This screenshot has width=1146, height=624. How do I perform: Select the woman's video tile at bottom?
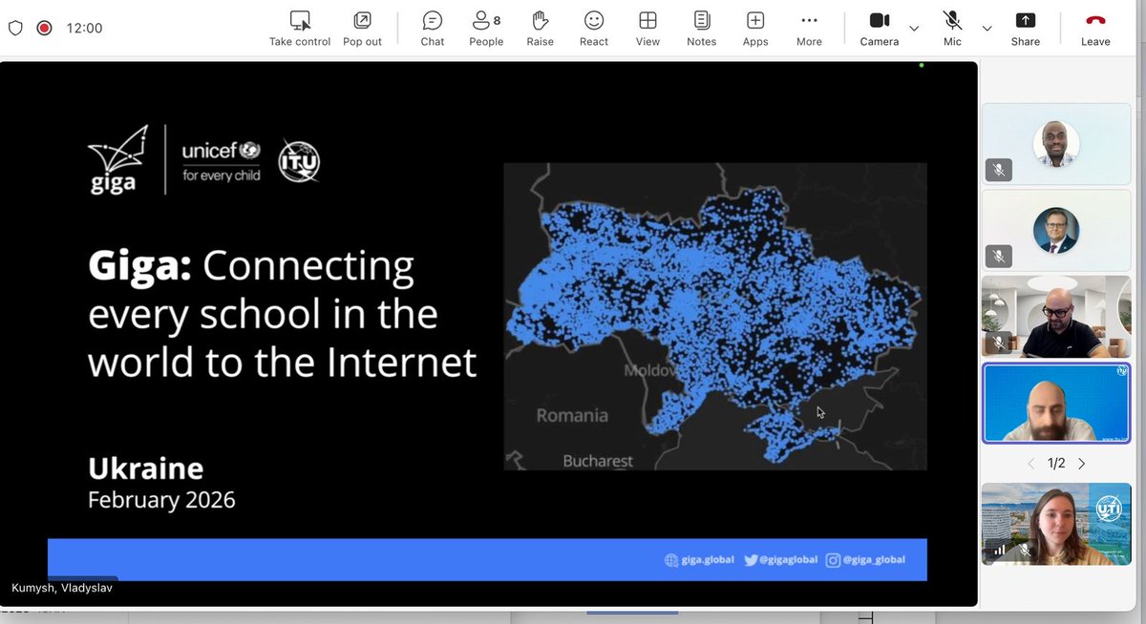coord(1056,524)
